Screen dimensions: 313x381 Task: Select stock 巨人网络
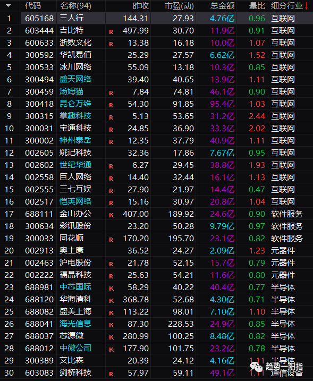tap(75, 177)
